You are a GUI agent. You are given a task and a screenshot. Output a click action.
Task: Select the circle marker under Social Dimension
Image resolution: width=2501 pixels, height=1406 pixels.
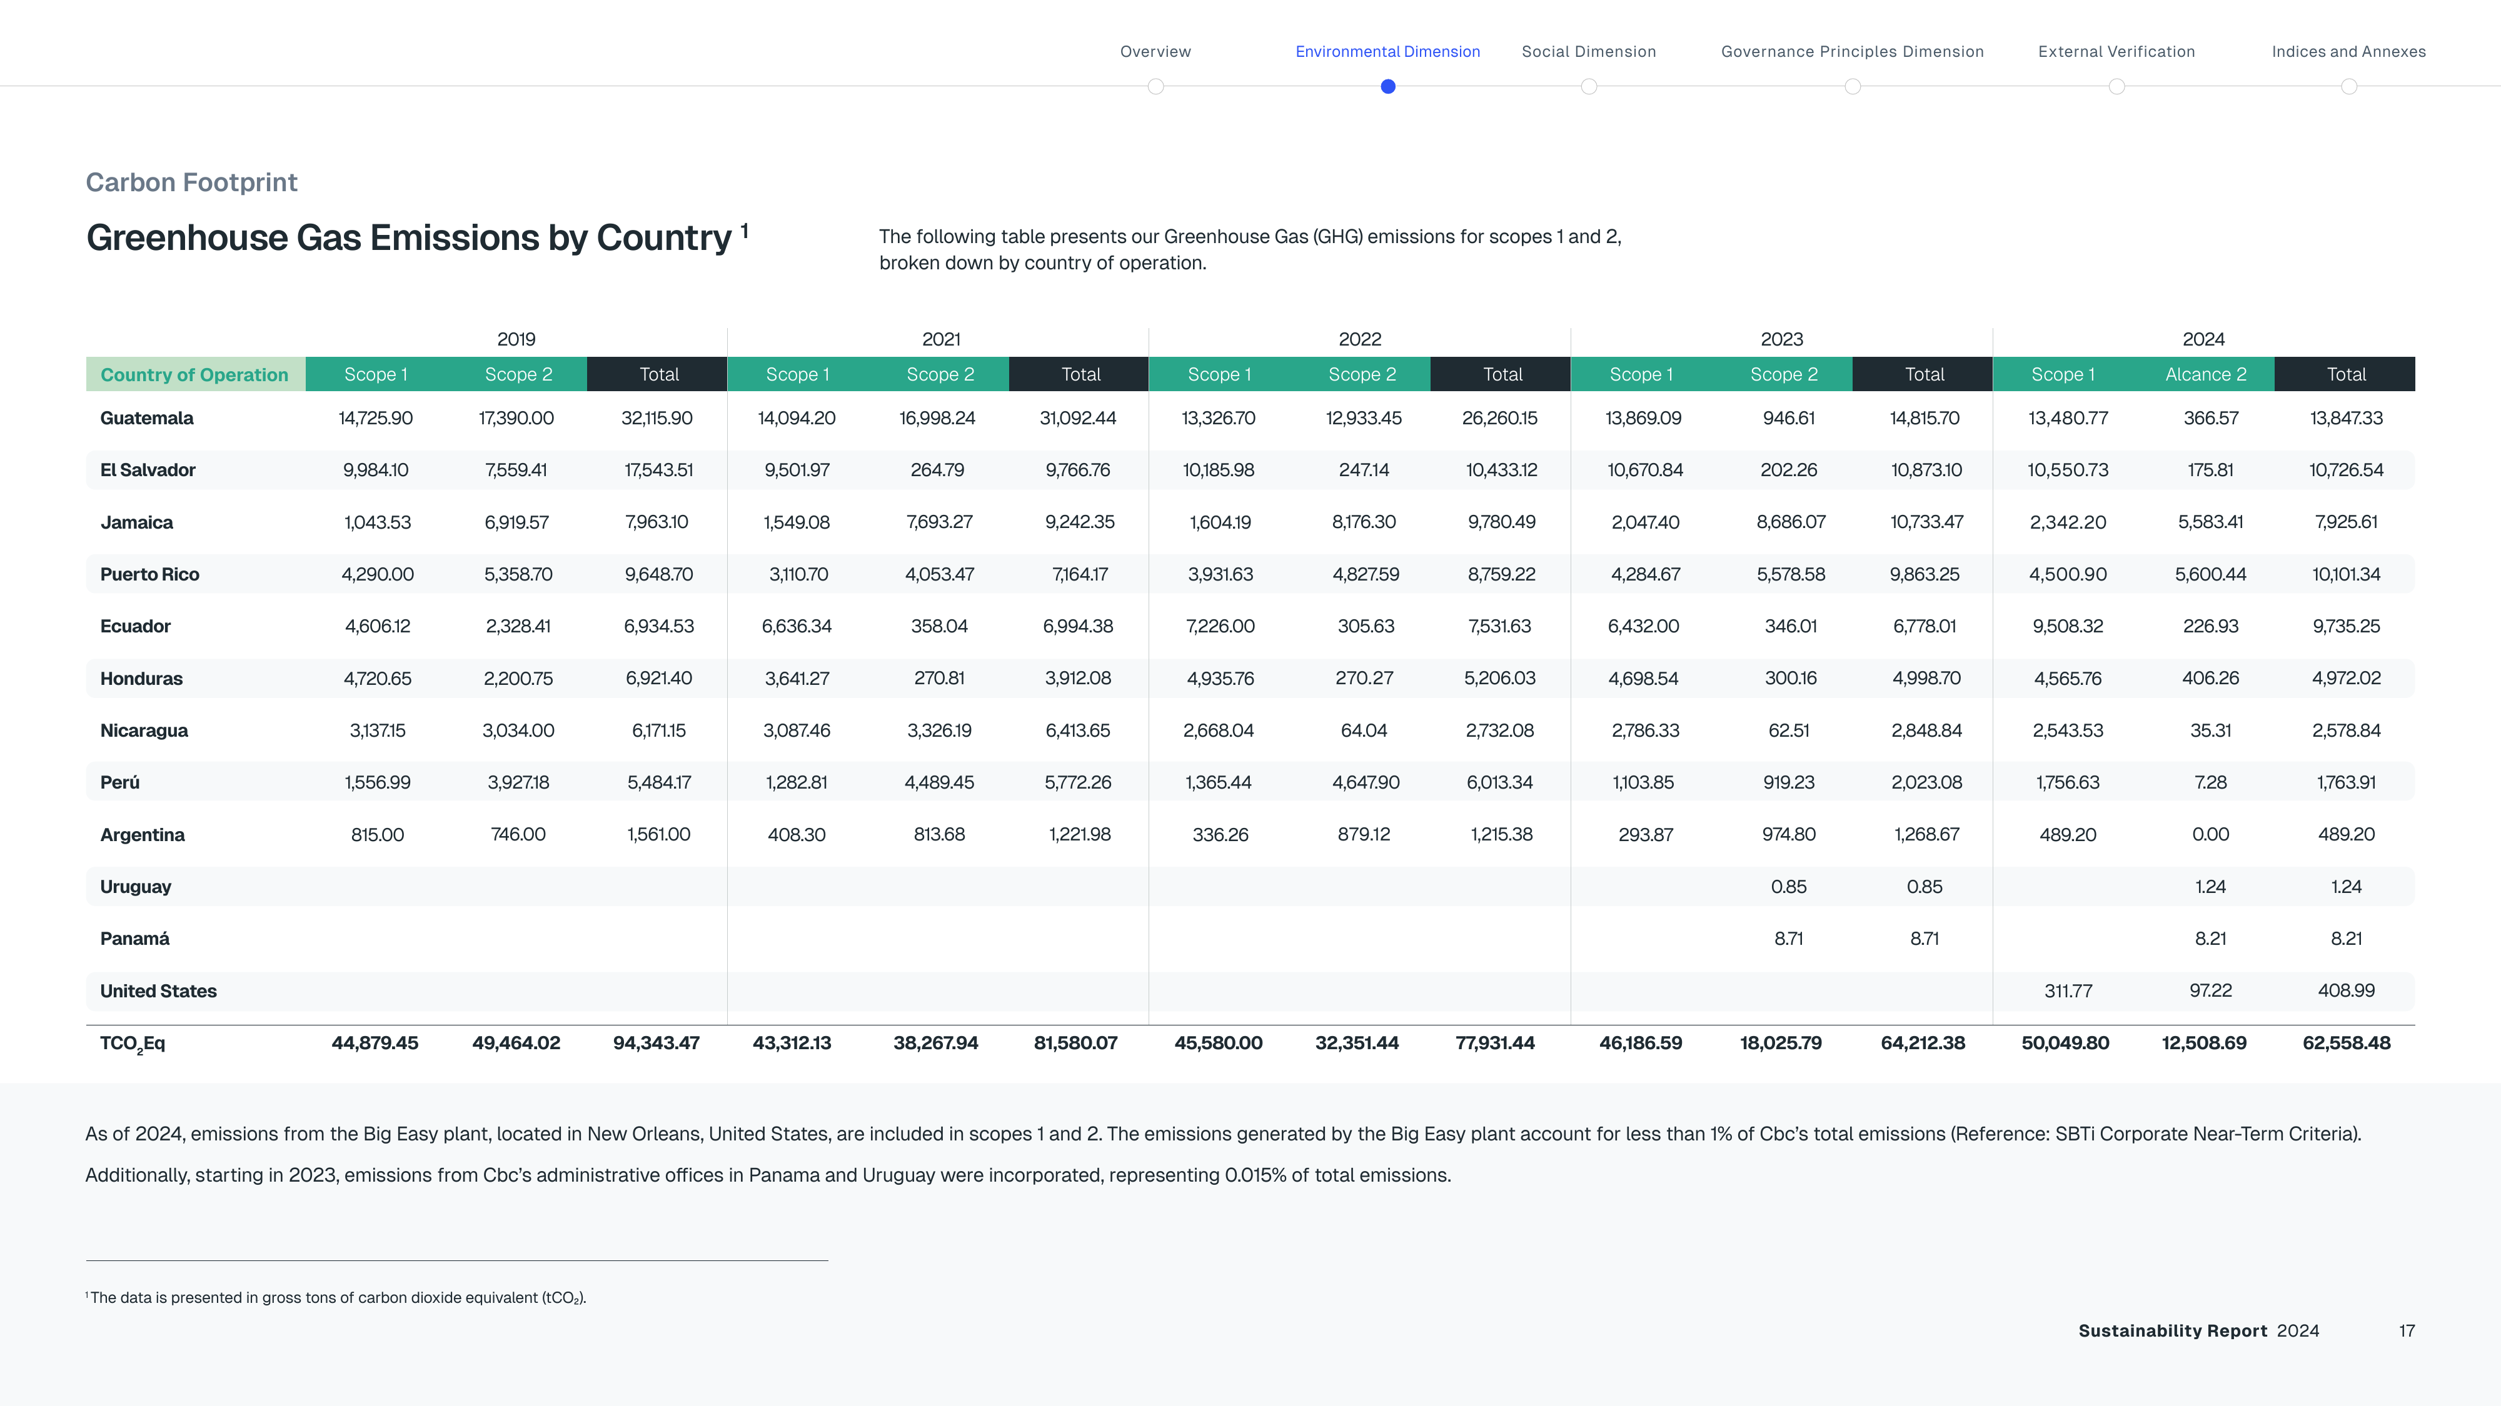click(x=1589, y=86)
